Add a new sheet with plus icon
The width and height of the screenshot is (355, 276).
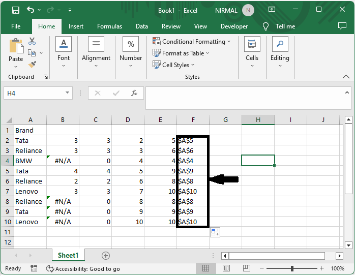point(106,256)
